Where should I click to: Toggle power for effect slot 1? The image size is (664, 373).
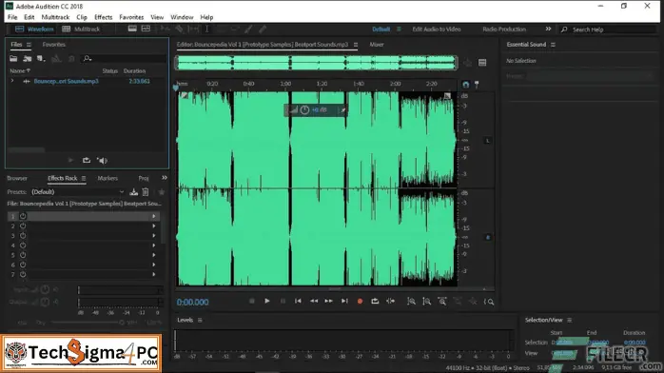(x=23, y=216)
